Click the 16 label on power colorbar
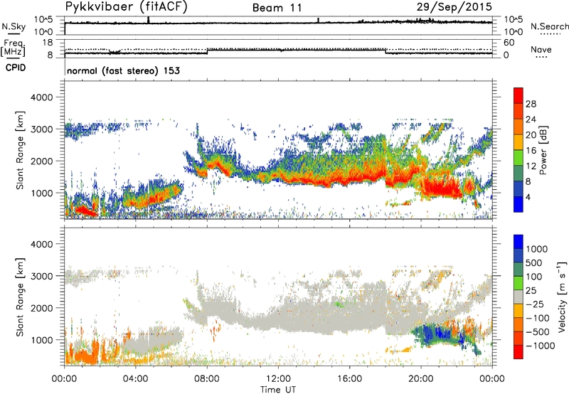The width and height of the screenshot is (569, 394). click(x=531, y=151)
